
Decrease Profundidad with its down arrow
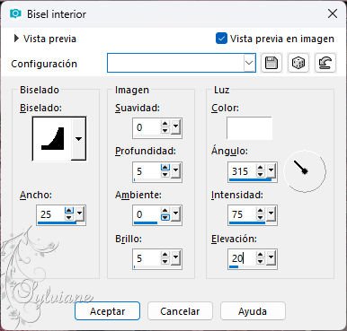(165, 174)
